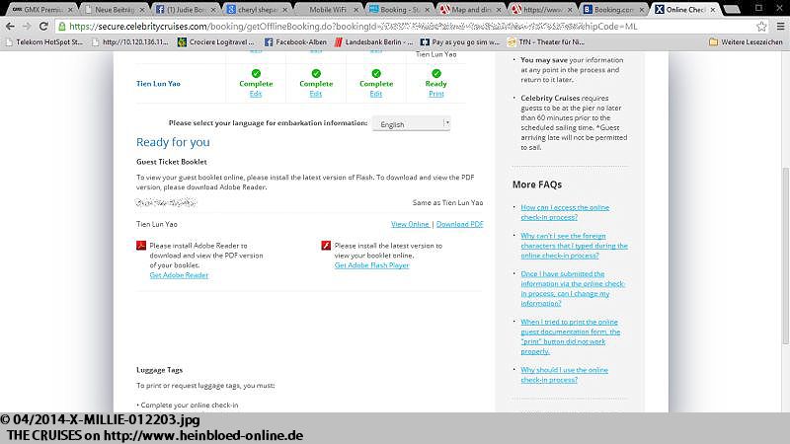
Task: Edit the first Complete check-in step
Action: click(x=256, y=94)
